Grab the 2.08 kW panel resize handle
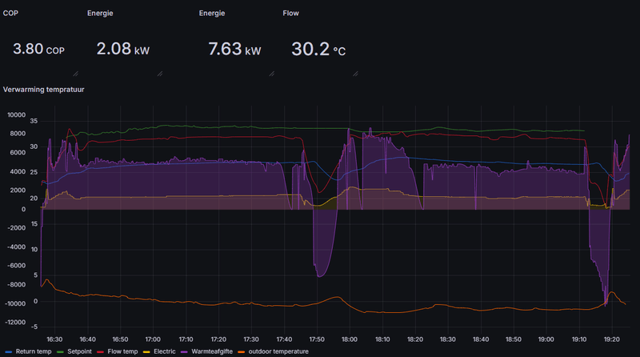Viewport: 640px width, 357px height. coord(160,74)
